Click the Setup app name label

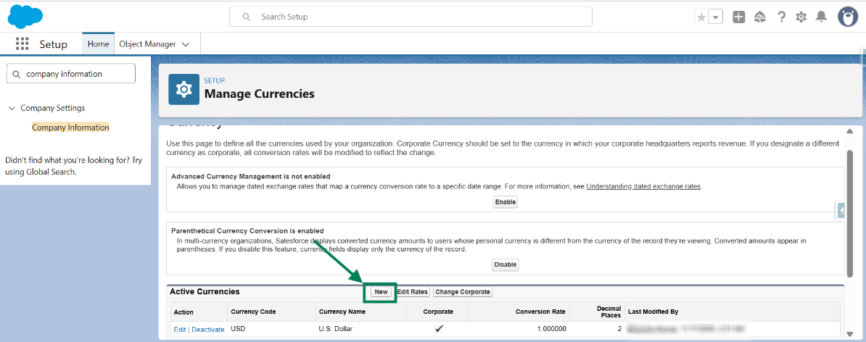click(x=53, y=44)
